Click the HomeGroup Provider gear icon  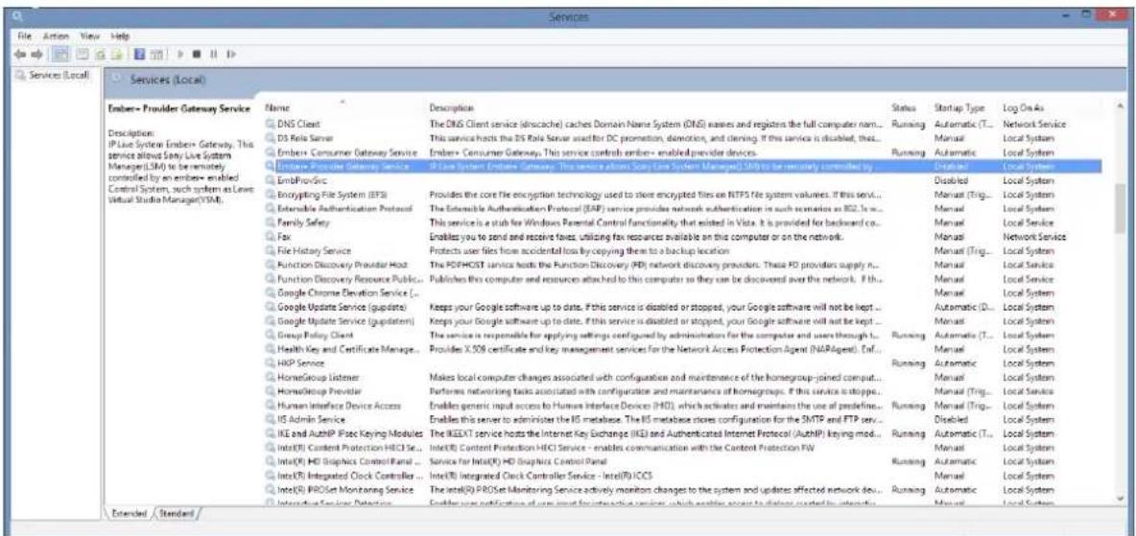(271, 391)
